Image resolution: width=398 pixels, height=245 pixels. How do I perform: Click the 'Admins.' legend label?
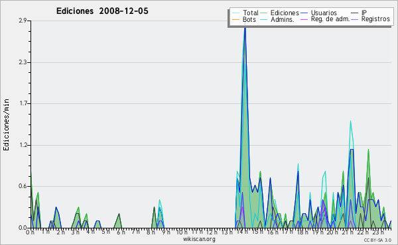[283, 19]
